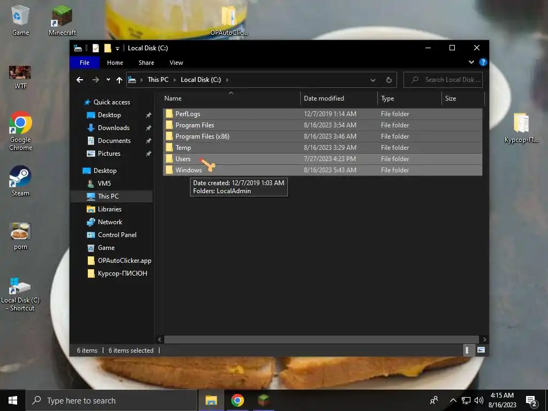Select the Windows folder
Image resolution: width=548 pixels, height=411 pixels.
pyautogui.click(x=323, y=170)
